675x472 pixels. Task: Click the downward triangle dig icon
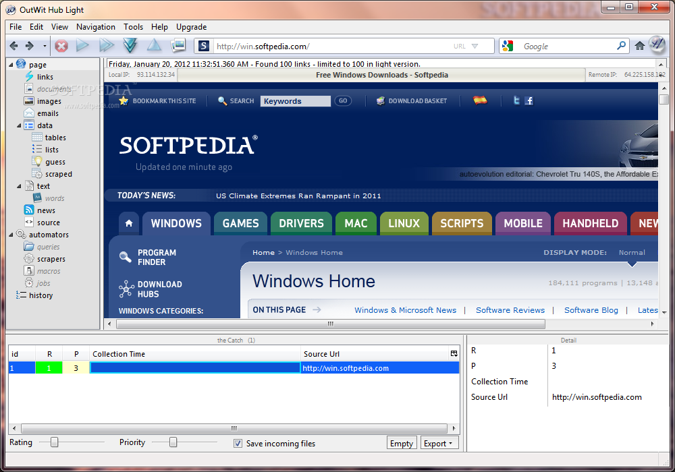pos(130,45)
